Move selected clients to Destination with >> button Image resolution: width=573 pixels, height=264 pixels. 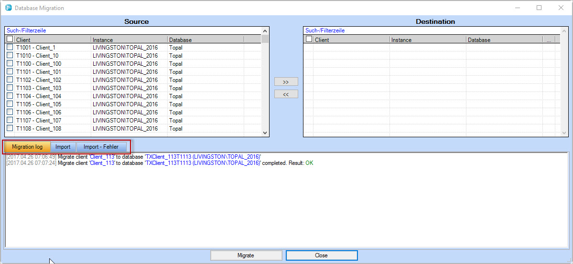(x=286, y=82)
